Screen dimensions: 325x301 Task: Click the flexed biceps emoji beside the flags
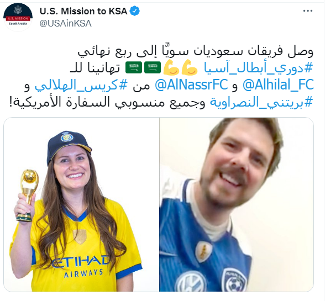171,67
